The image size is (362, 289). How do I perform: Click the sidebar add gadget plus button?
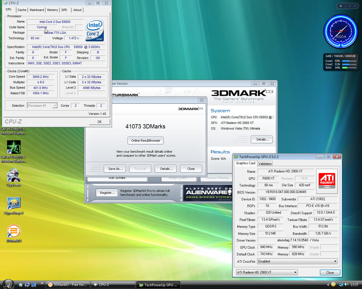[x=341, y=6]
